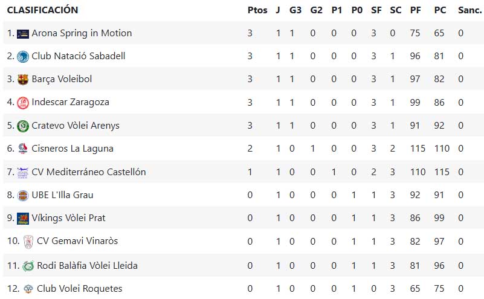The image size is (484, 299).
Task: Open the Arona Spring in Motion team link
Action: click(x=82, y=33)
